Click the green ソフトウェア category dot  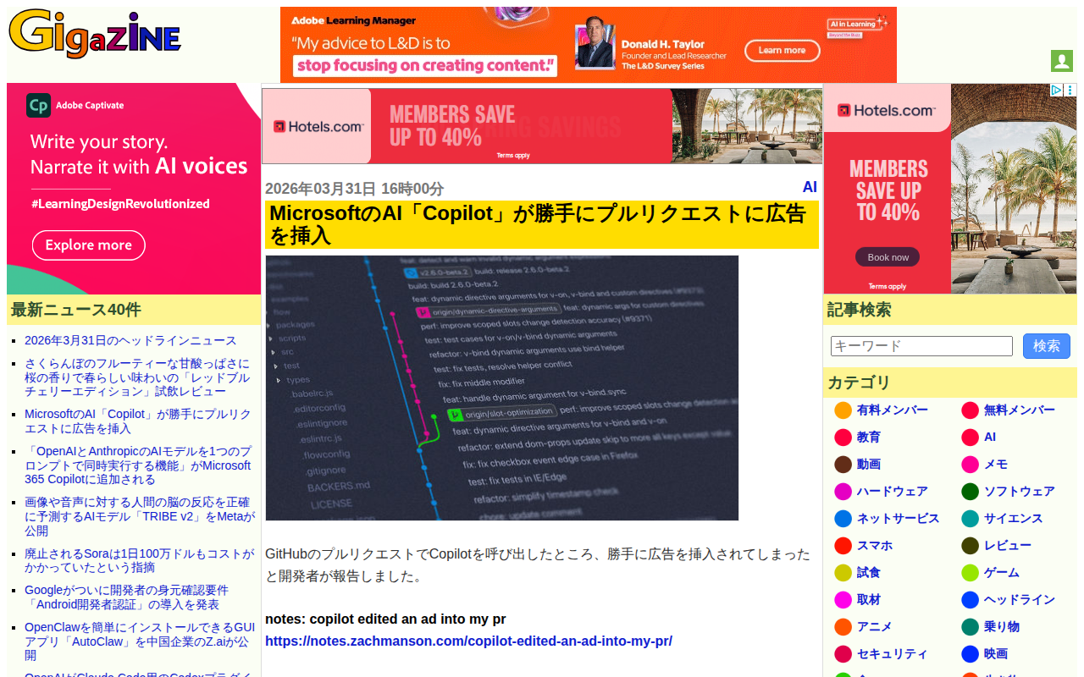tap(970, 492)
